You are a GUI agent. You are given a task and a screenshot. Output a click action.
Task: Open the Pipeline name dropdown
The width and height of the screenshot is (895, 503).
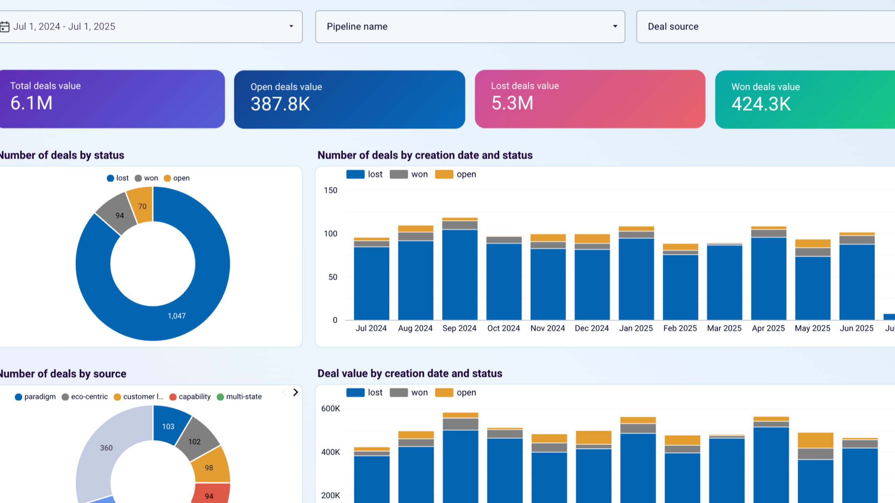pyautogui.click(x=470, y=27)
